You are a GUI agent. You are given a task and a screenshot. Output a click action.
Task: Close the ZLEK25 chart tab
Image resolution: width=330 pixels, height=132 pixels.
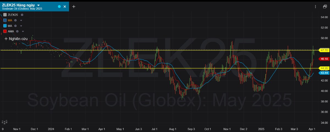coord(65,7)
